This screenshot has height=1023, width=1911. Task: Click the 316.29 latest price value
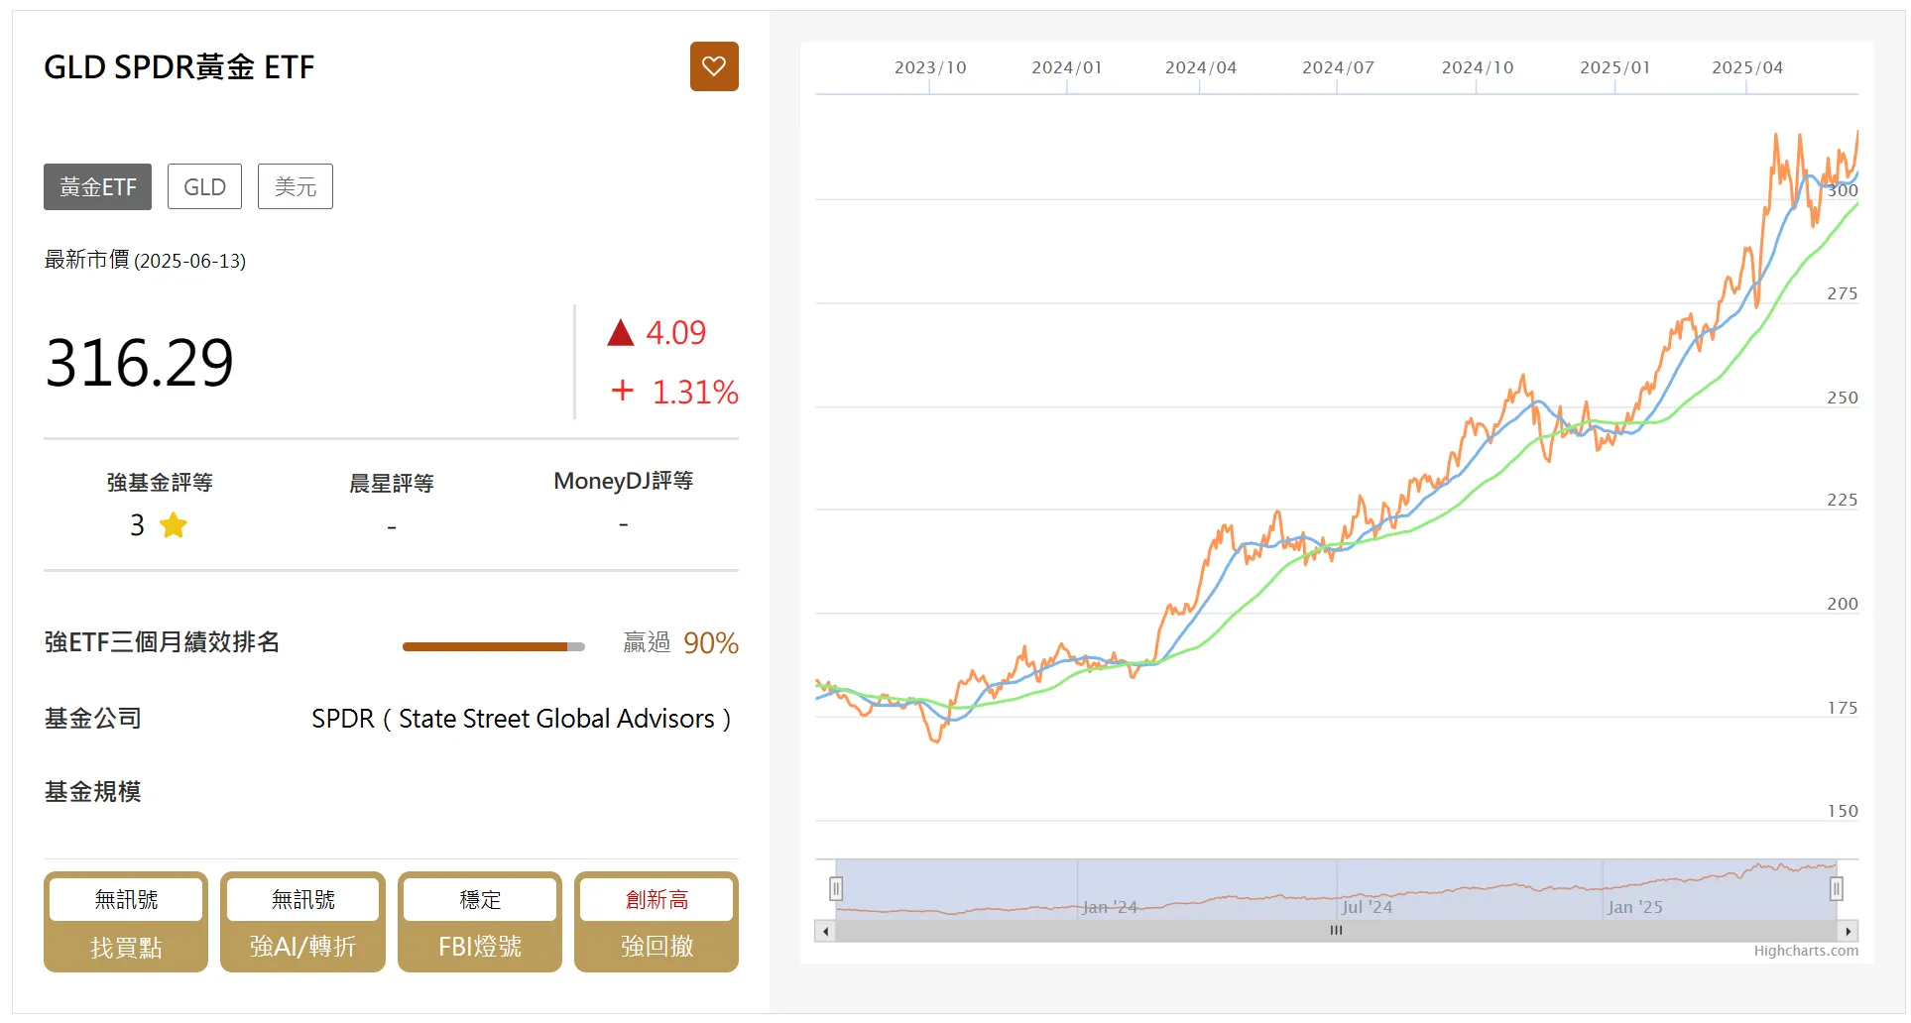[x=140, y=363]
